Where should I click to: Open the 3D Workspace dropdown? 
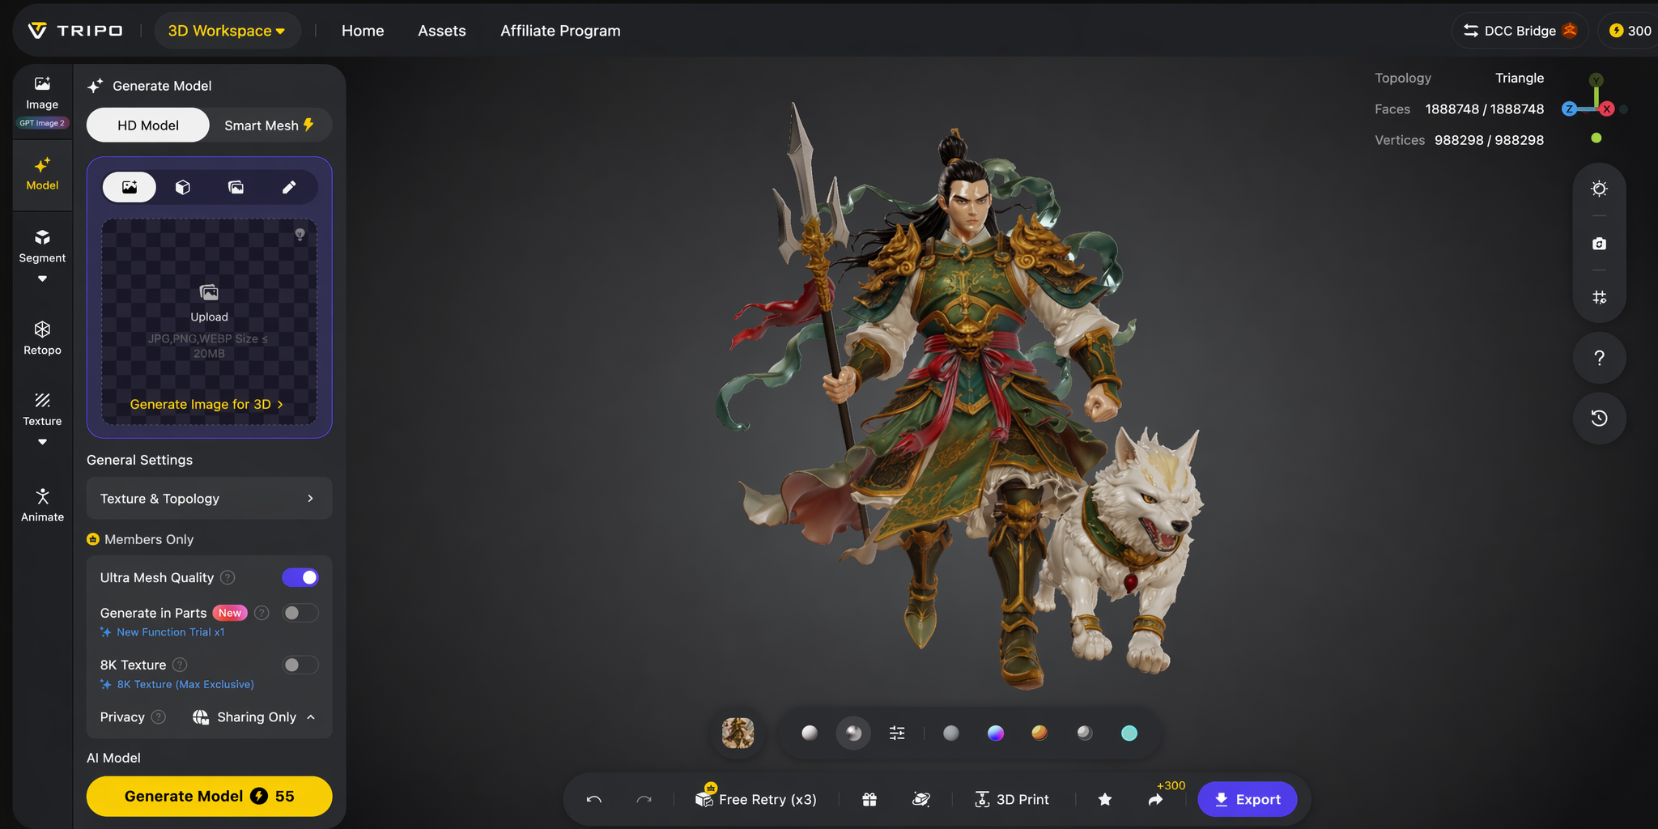(x=227, y=31)
